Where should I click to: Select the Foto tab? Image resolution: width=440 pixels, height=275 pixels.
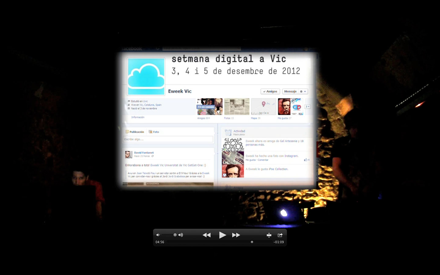pyautogui.click(x=154, y=132)
